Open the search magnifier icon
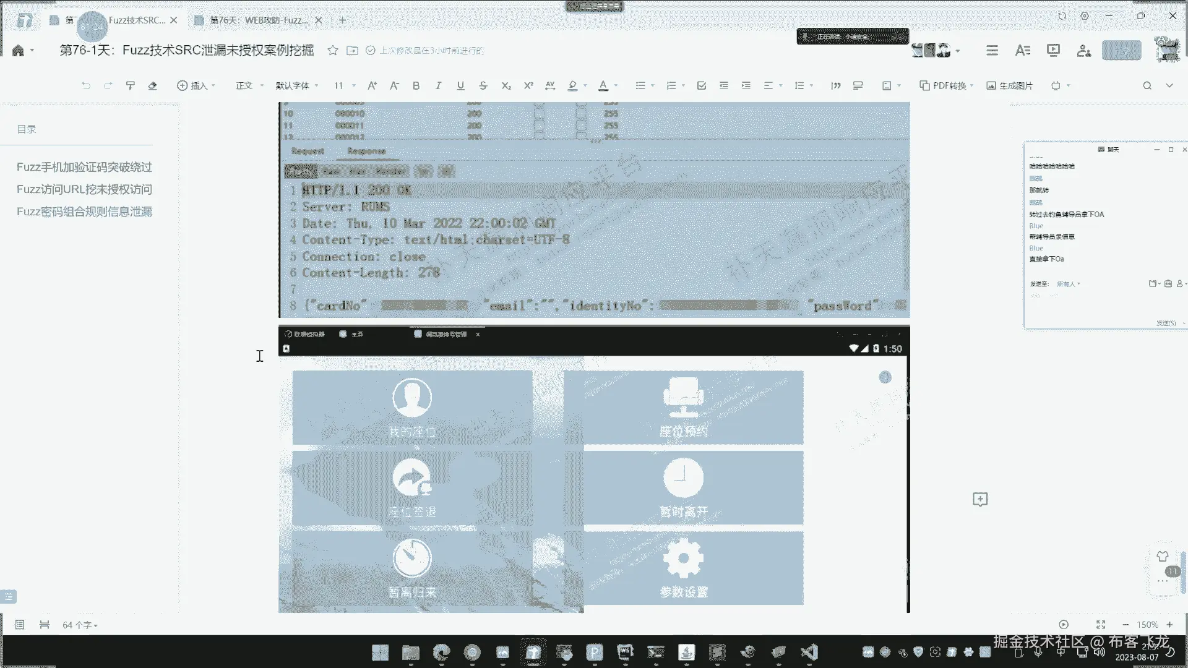1188x668 pixels. coord(1147,86)
